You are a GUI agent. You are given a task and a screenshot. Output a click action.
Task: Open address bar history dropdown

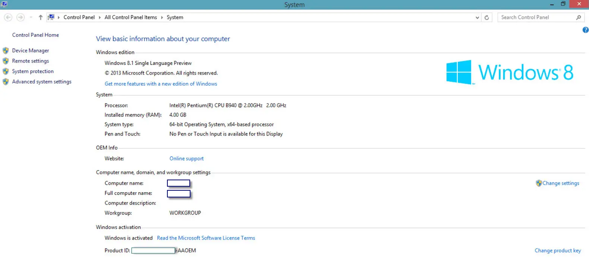pyautogui.click(x=477, y=18)
